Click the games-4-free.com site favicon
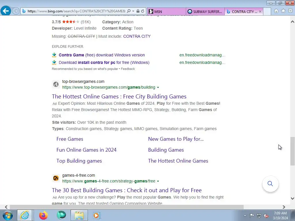Image resolution: width=295 pixels, height=221 pixels. click(x=56, y=178)
